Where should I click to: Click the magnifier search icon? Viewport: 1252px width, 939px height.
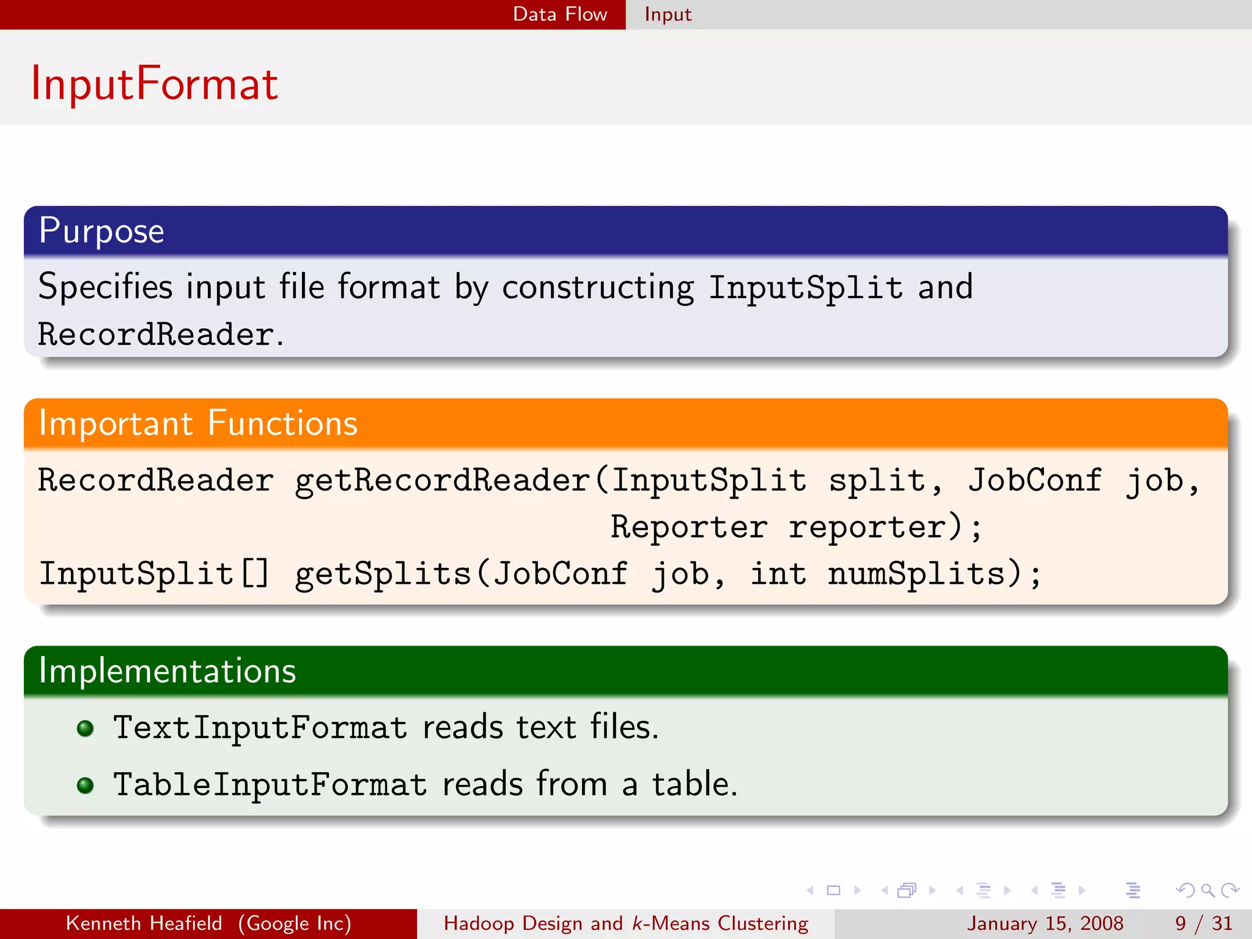point(1207,891)
